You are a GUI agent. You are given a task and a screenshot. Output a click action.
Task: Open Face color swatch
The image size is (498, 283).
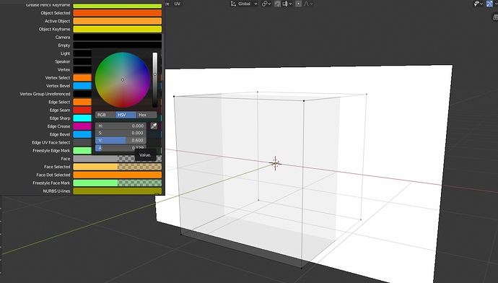tap(117, 159)
